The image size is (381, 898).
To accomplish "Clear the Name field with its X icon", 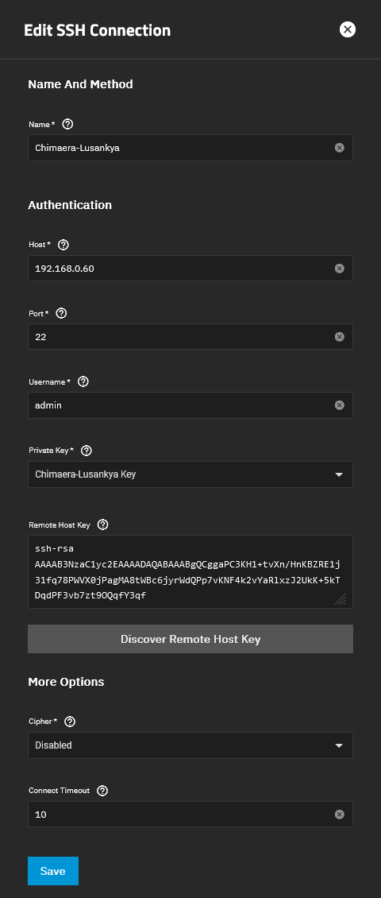I will pos(339,148).
